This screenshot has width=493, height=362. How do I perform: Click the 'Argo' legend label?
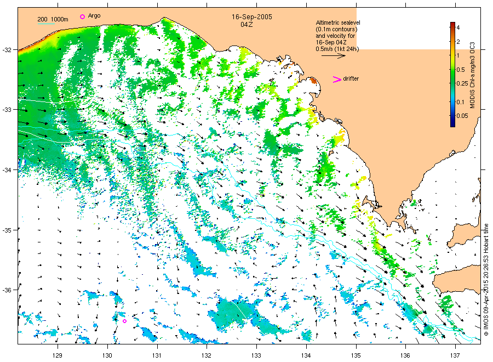[94, 16]
